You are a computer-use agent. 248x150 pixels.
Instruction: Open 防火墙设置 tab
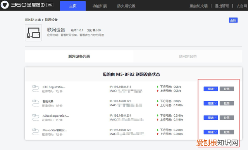coord(126,6)
